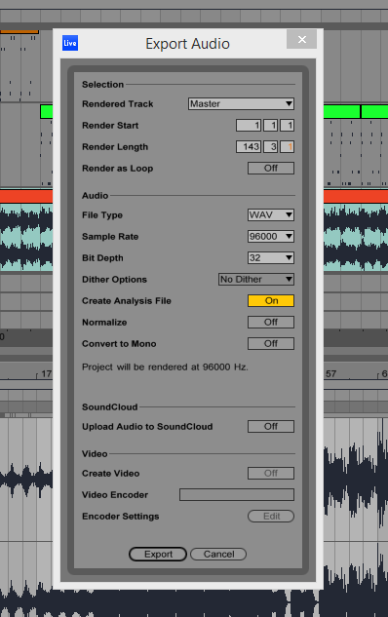The width and height of the screenshot is (388, 617).
Task: Click the Encoder Settings Edit button
Action: point(271,517)
